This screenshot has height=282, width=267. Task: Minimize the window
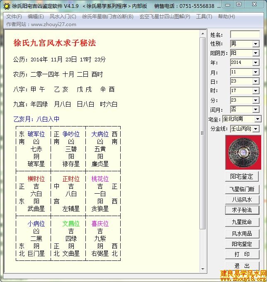(x=228, y=5)
